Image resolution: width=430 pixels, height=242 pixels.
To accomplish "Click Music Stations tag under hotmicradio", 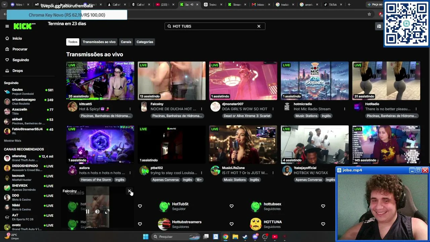I will 306,116.
